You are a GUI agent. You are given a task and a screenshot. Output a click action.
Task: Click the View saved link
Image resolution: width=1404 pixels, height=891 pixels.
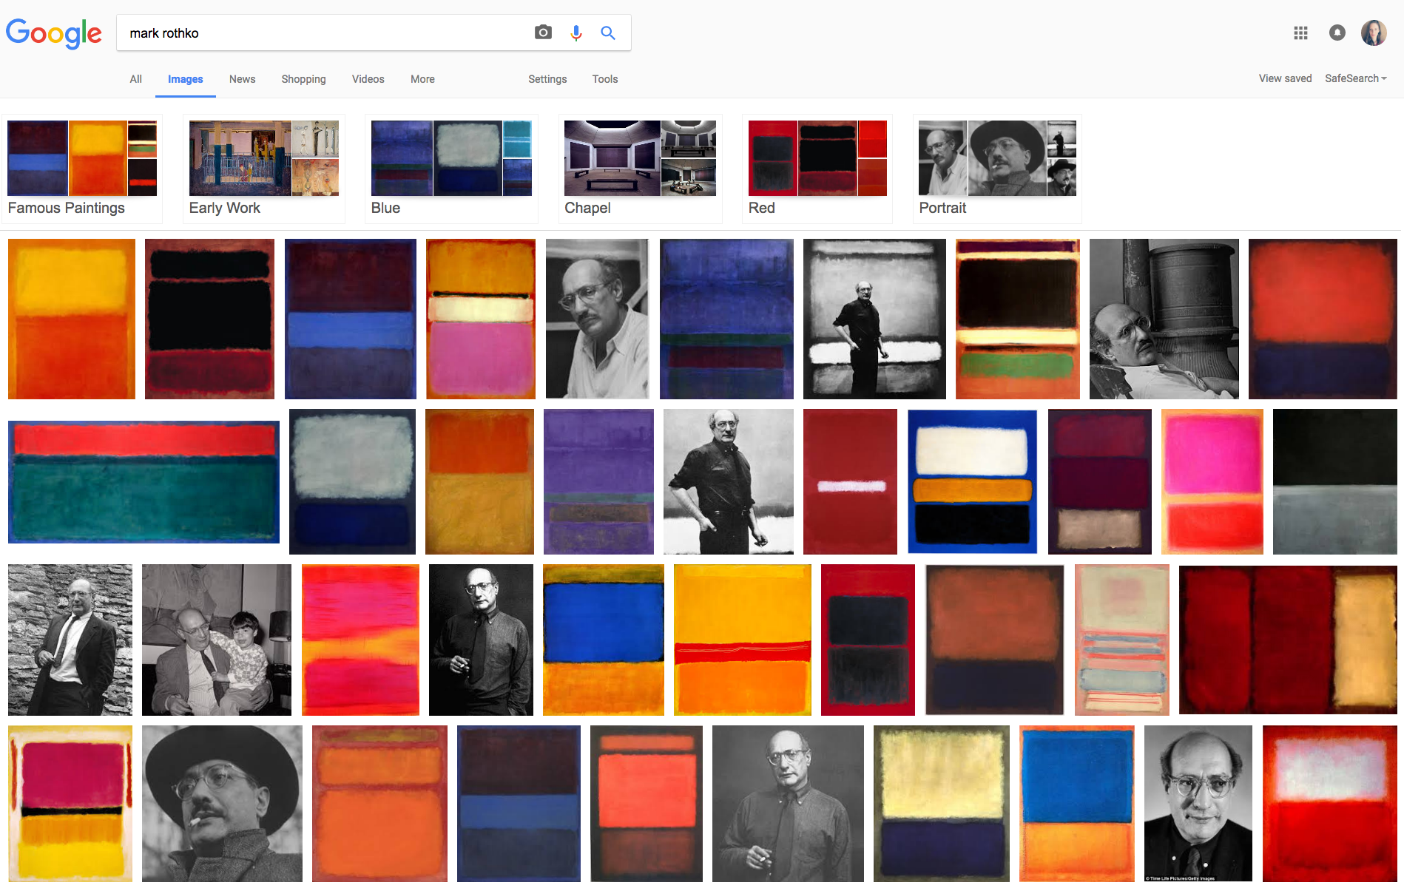point(1285,78)
